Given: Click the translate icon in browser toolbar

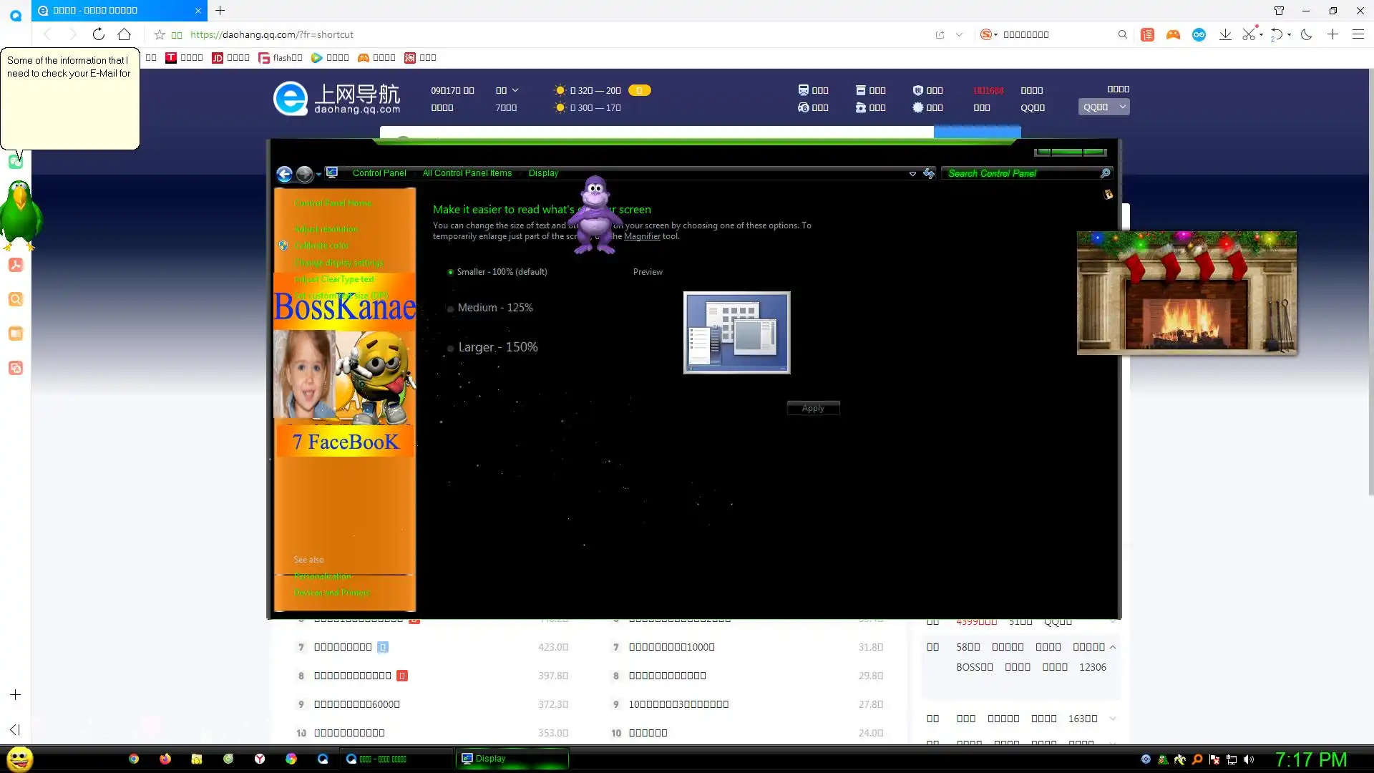Looking at the screenshot, I should pyautogui.click(x=1147, y=34).
